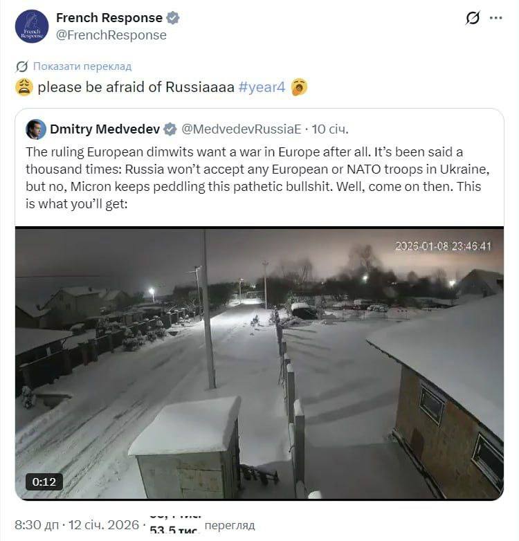Play the snowy street night video
Screen dimensions: 519x541
(259, 363)
